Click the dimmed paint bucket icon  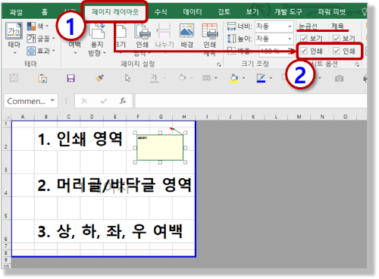pos(182,78)
